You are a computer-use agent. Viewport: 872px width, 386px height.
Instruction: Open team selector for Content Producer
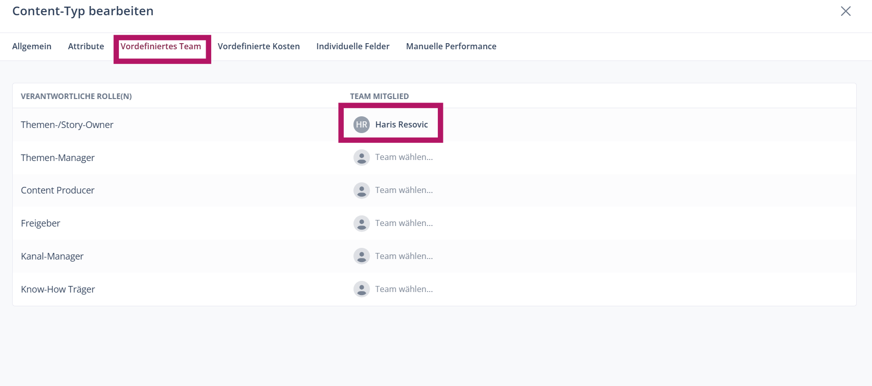[x=404, y=190]
